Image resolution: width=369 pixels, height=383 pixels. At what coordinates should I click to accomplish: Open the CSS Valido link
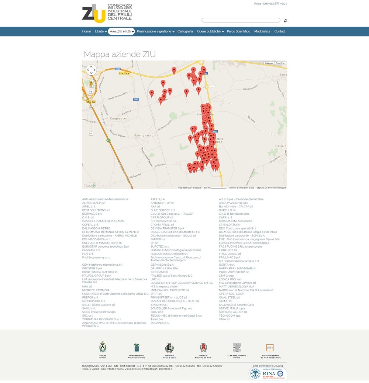point(107,369)
